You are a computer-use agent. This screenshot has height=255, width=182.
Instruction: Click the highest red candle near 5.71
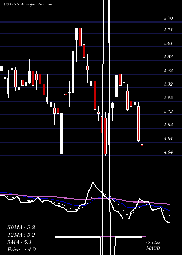coord(80,37)
